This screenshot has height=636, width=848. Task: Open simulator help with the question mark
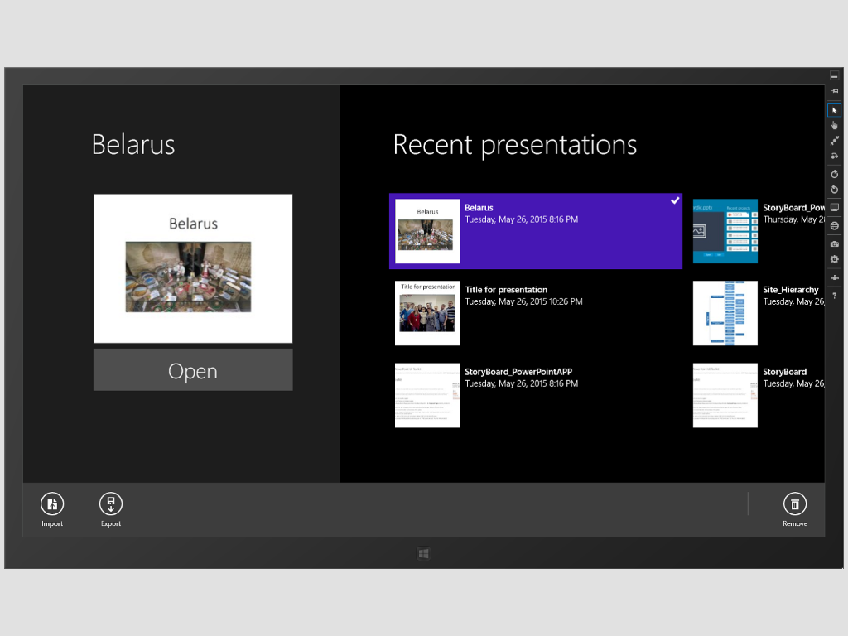[x=834, y=296]
